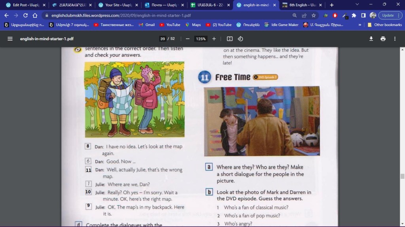Zoom in with the plus icon

click(214, 39)
